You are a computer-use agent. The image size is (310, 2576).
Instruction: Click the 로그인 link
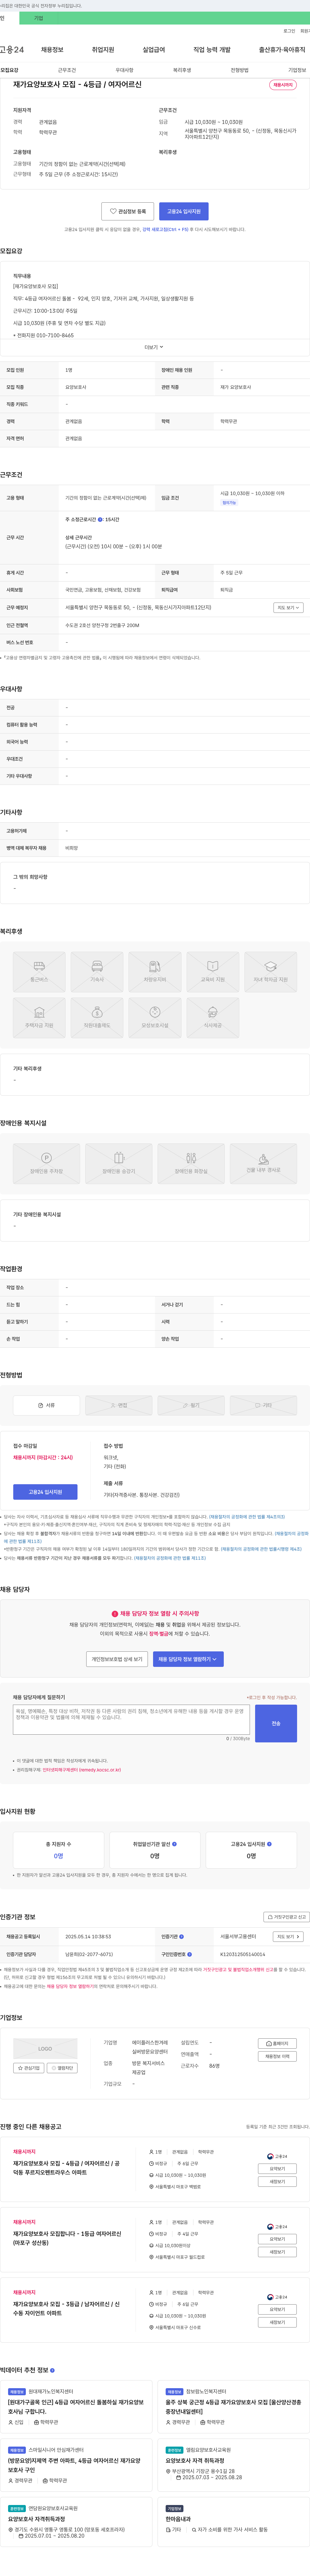coord(289,31)
